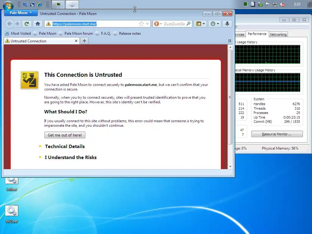
Task: Open Most Visited bookmarks folder
Action: click(18, 34)
